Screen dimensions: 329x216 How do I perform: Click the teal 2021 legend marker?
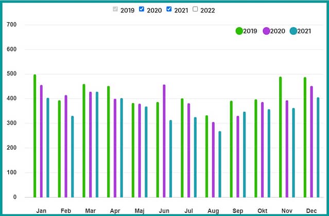293,31
